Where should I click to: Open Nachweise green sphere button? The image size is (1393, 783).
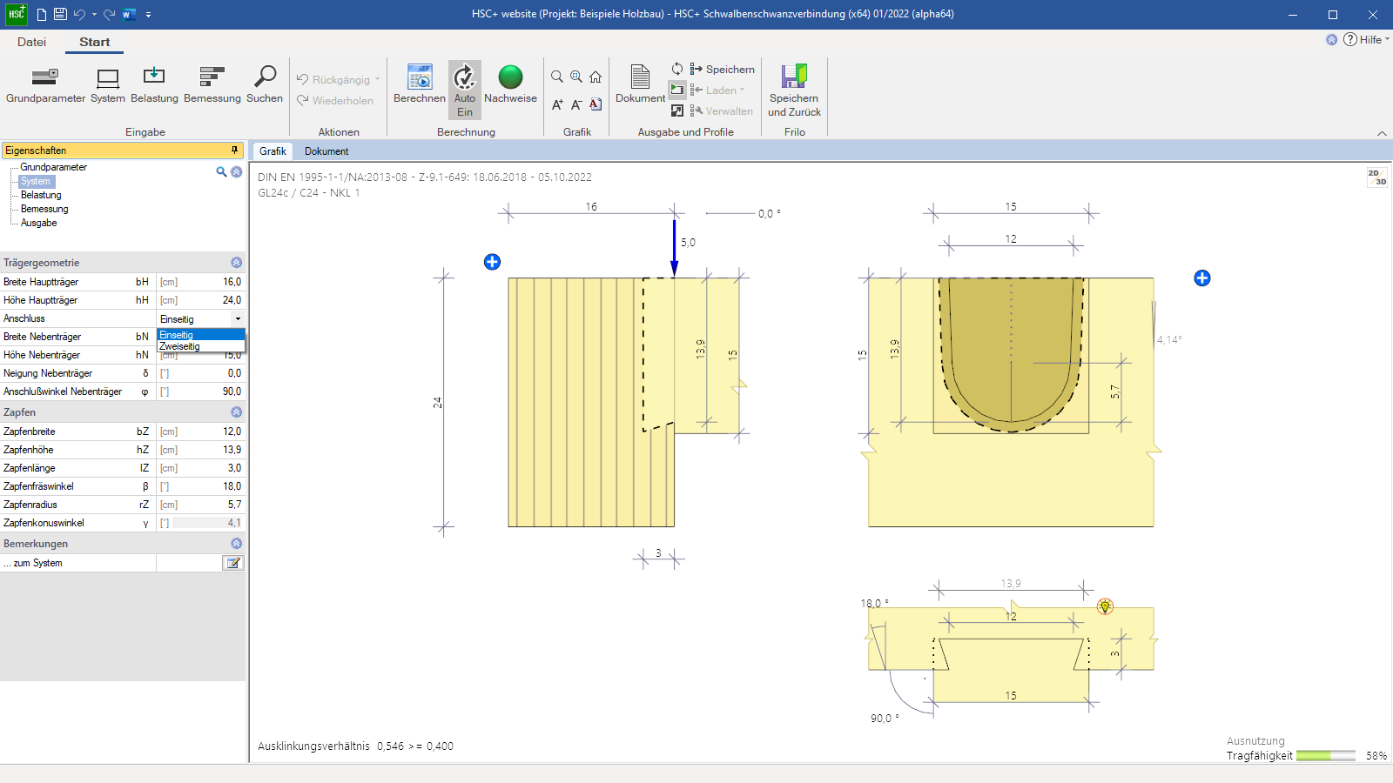[510, 85]
